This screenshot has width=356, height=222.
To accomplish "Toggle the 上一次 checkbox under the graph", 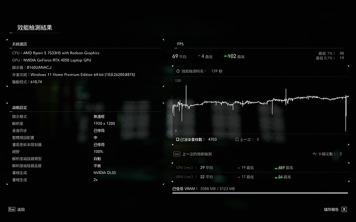I will [x=237, y=139].
